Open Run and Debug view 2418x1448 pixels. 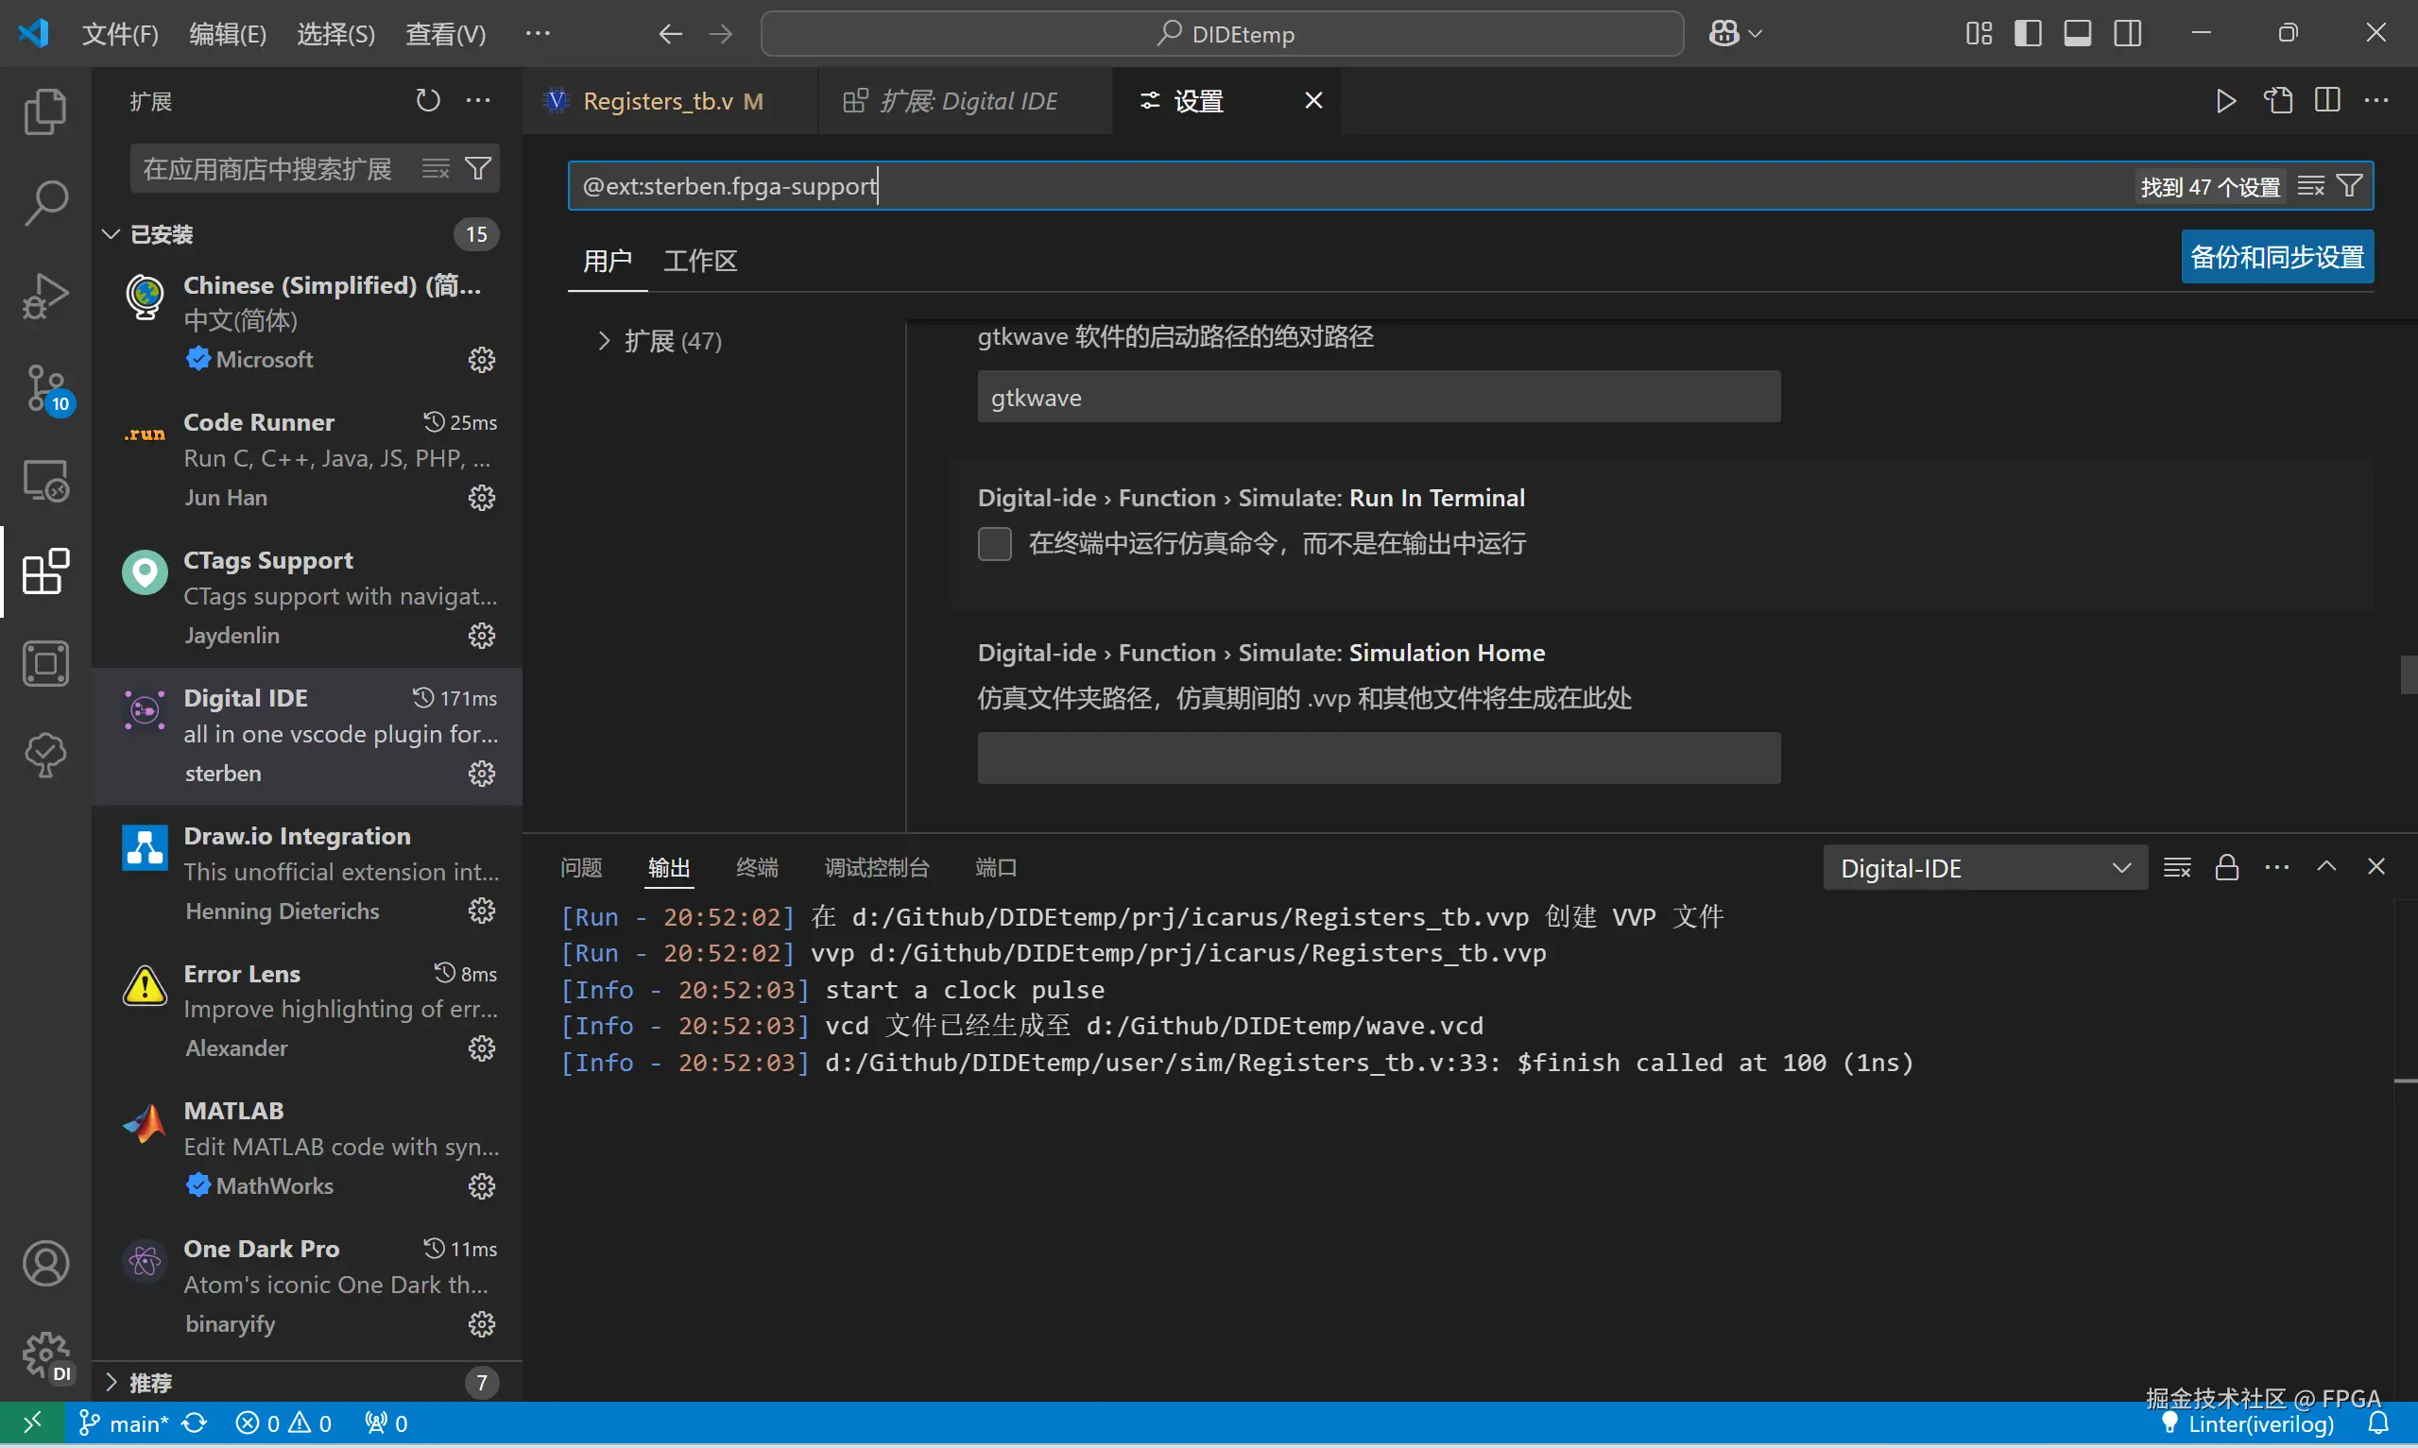point(45,297)
